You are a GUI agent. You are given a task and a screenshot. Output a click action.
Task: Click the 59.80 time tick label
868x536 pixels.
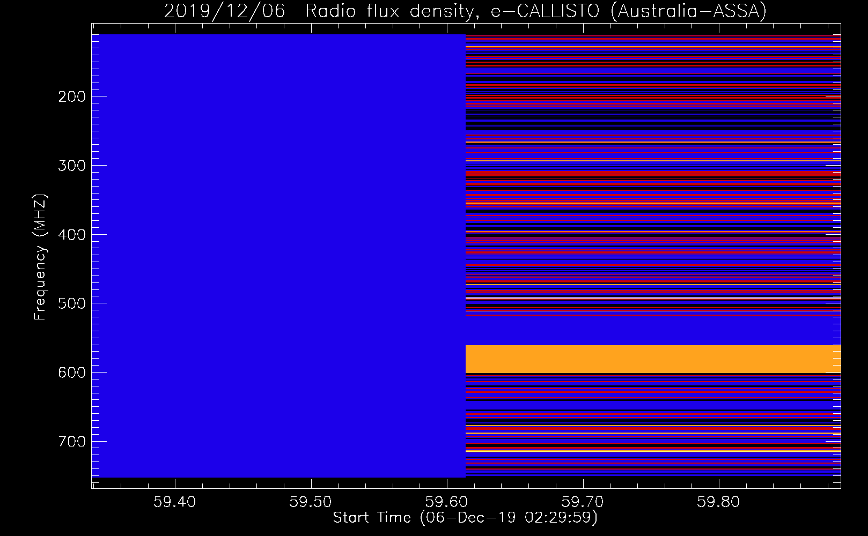[718, 502]
